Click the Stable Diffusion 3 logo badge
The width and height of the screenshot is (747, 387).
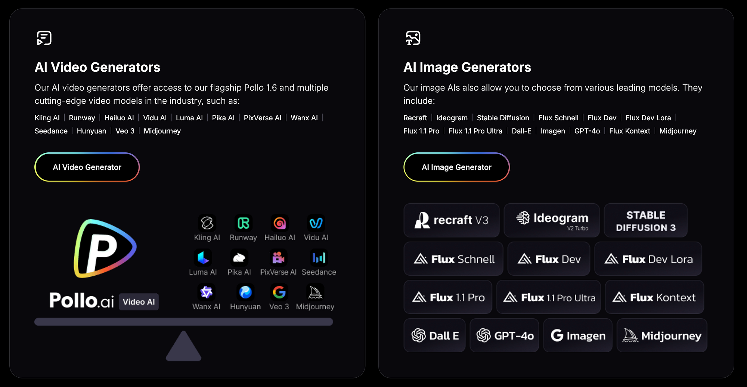click(646, 220)
